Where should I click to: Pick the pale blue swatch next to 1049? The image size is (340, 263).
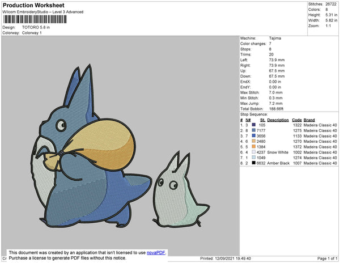pos(254,157)
